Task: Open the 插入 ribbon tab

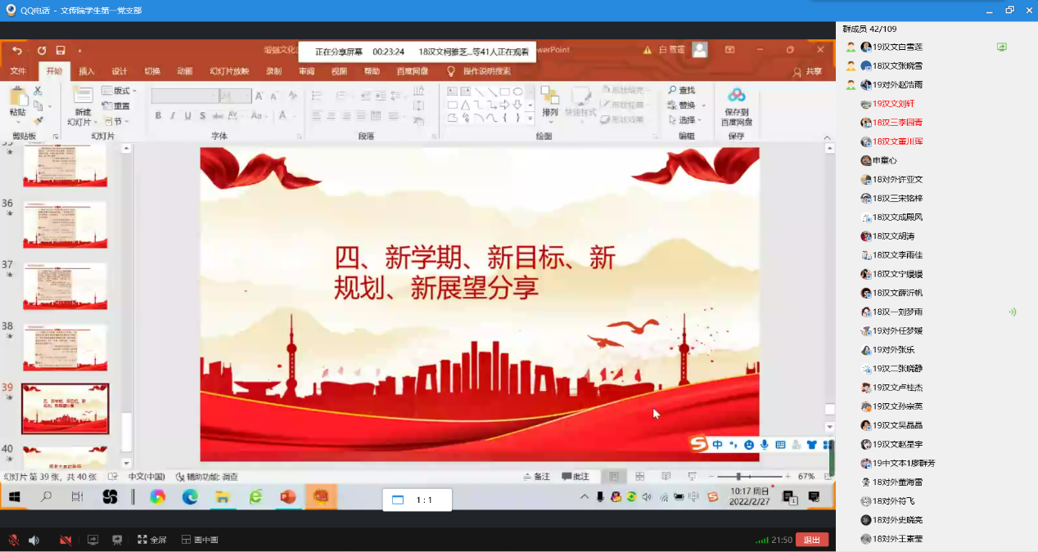Action: pyautogui.click(x=86, y=71)
